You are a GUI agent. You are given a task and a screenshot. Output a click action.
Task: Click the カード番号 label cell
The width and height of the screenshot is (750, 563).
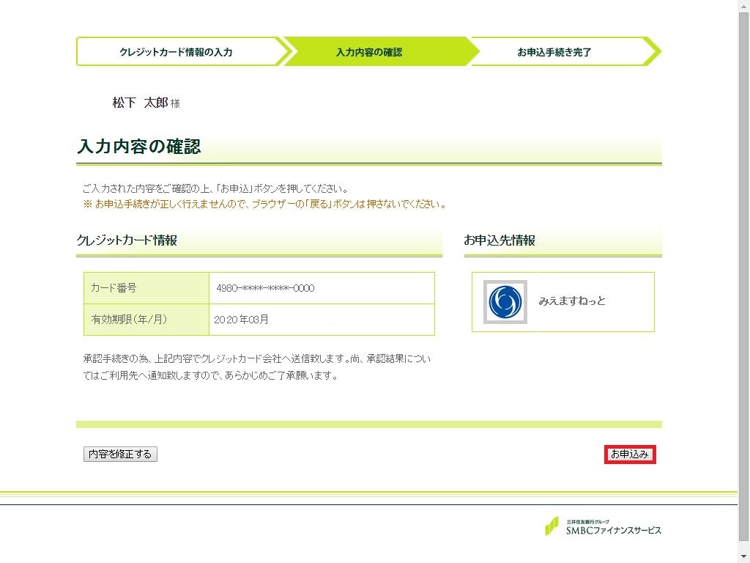click(114, 288)
